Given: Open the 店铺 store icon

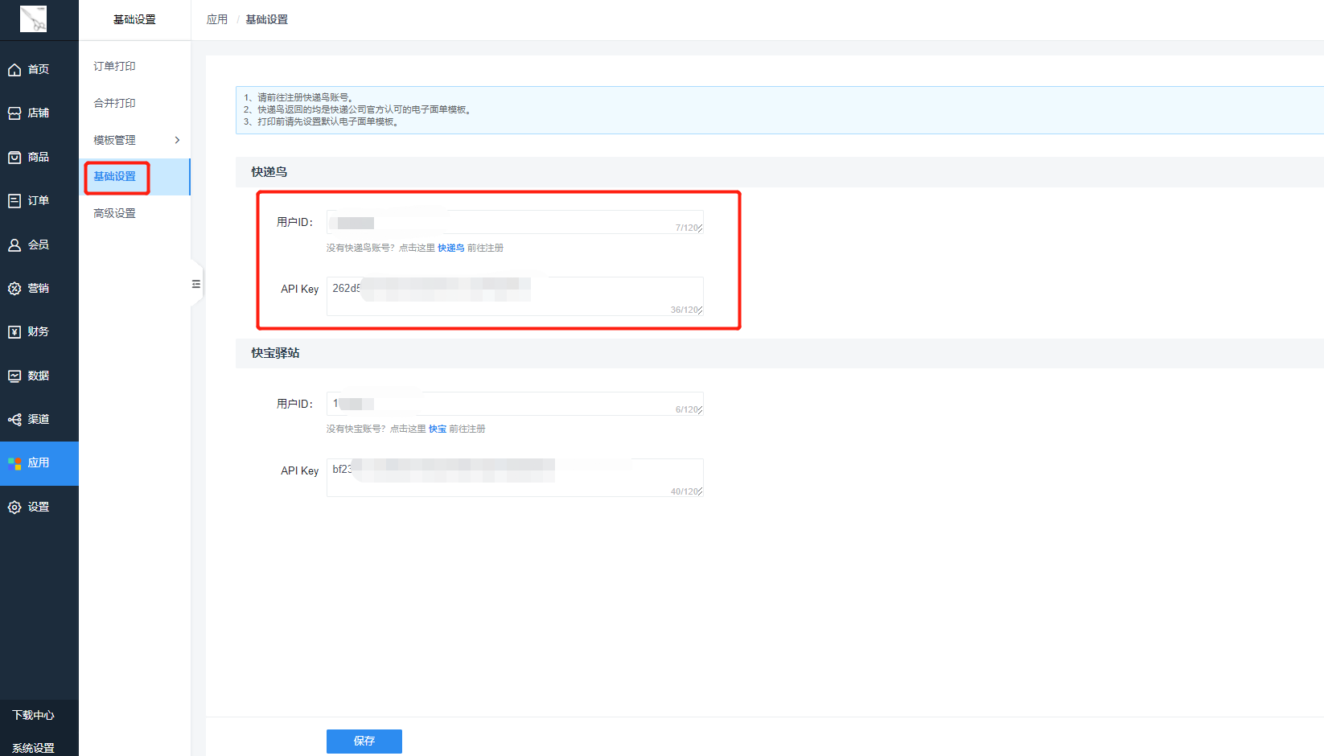Looking at the screenshot, I should coord(14,113).
